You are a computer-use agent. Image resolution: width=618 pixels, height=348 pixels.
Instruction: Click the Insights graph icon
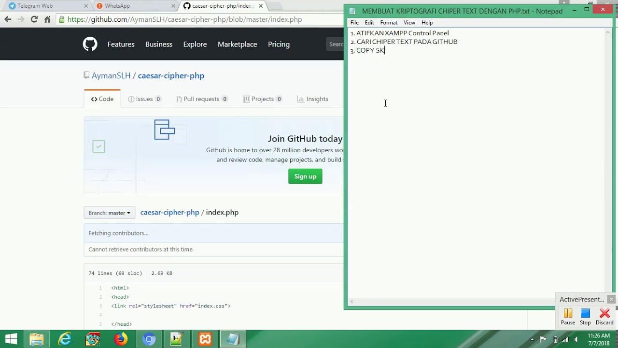(x=301, y=99)
